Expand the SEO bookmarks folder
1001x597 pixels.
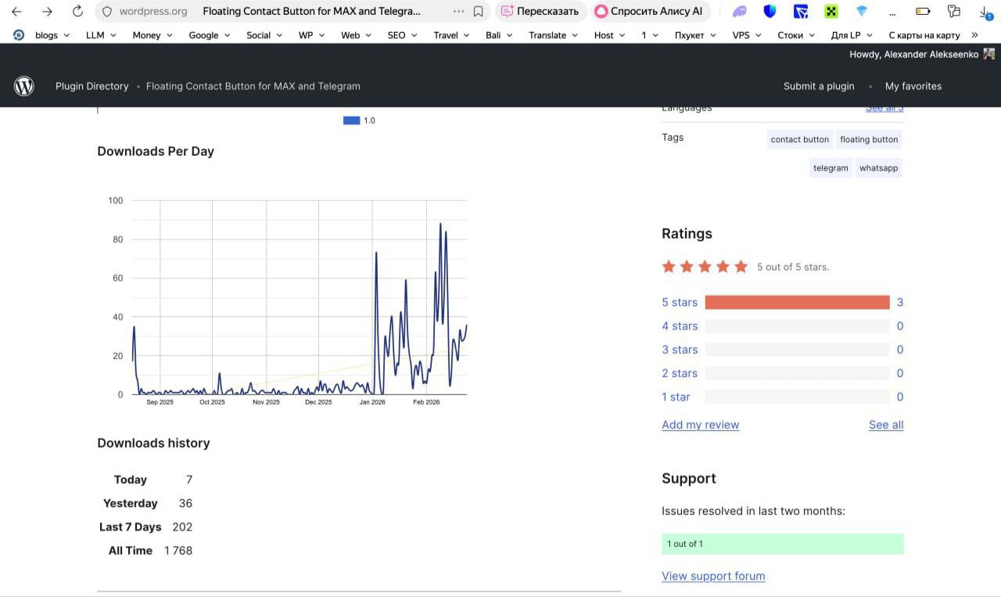pos(404,35)
